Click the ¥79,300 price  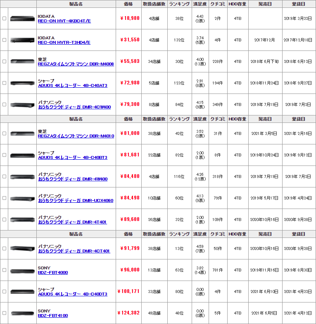[x=130, y=104]
